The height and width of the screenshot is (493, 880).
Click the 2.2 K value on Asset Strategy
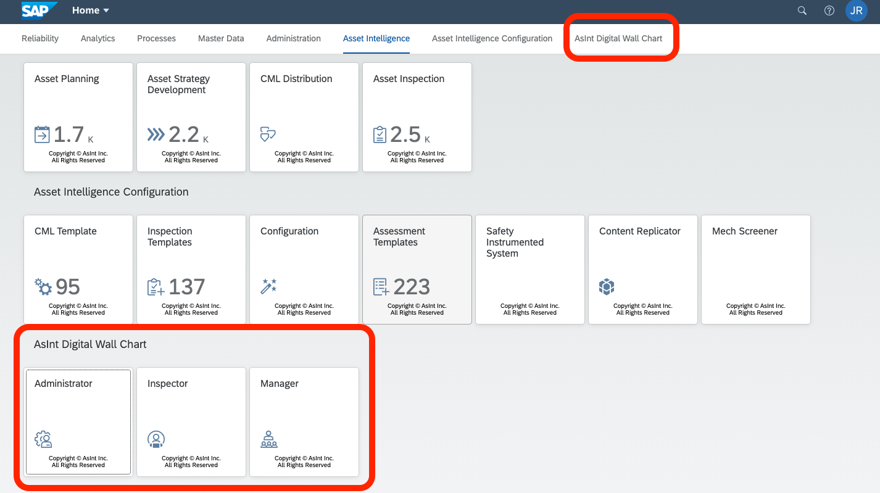tap(188, 135)
